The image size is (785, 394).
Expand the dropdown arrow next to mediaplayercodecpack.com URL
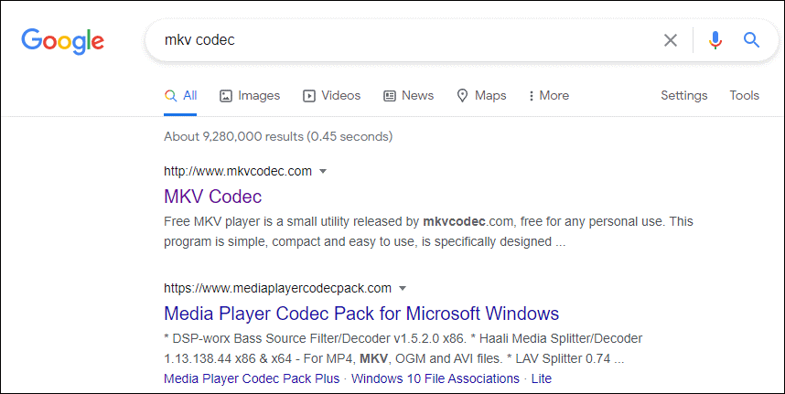click(x=403, y=289)
